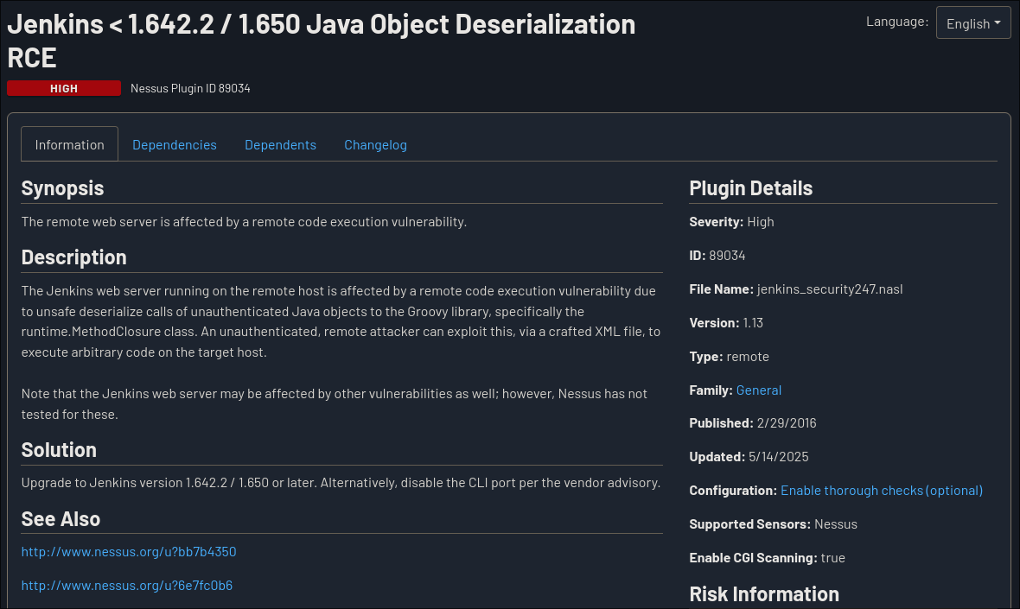Click the description paragraph mentioning Groovy library

(341, 321)
